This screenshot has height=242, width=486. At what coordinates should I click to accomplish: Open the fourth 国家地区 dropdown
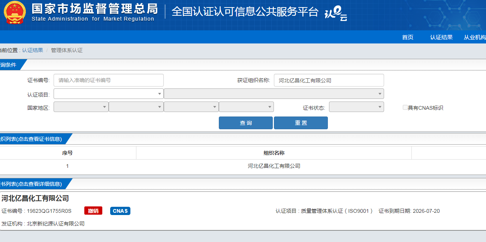246,107
